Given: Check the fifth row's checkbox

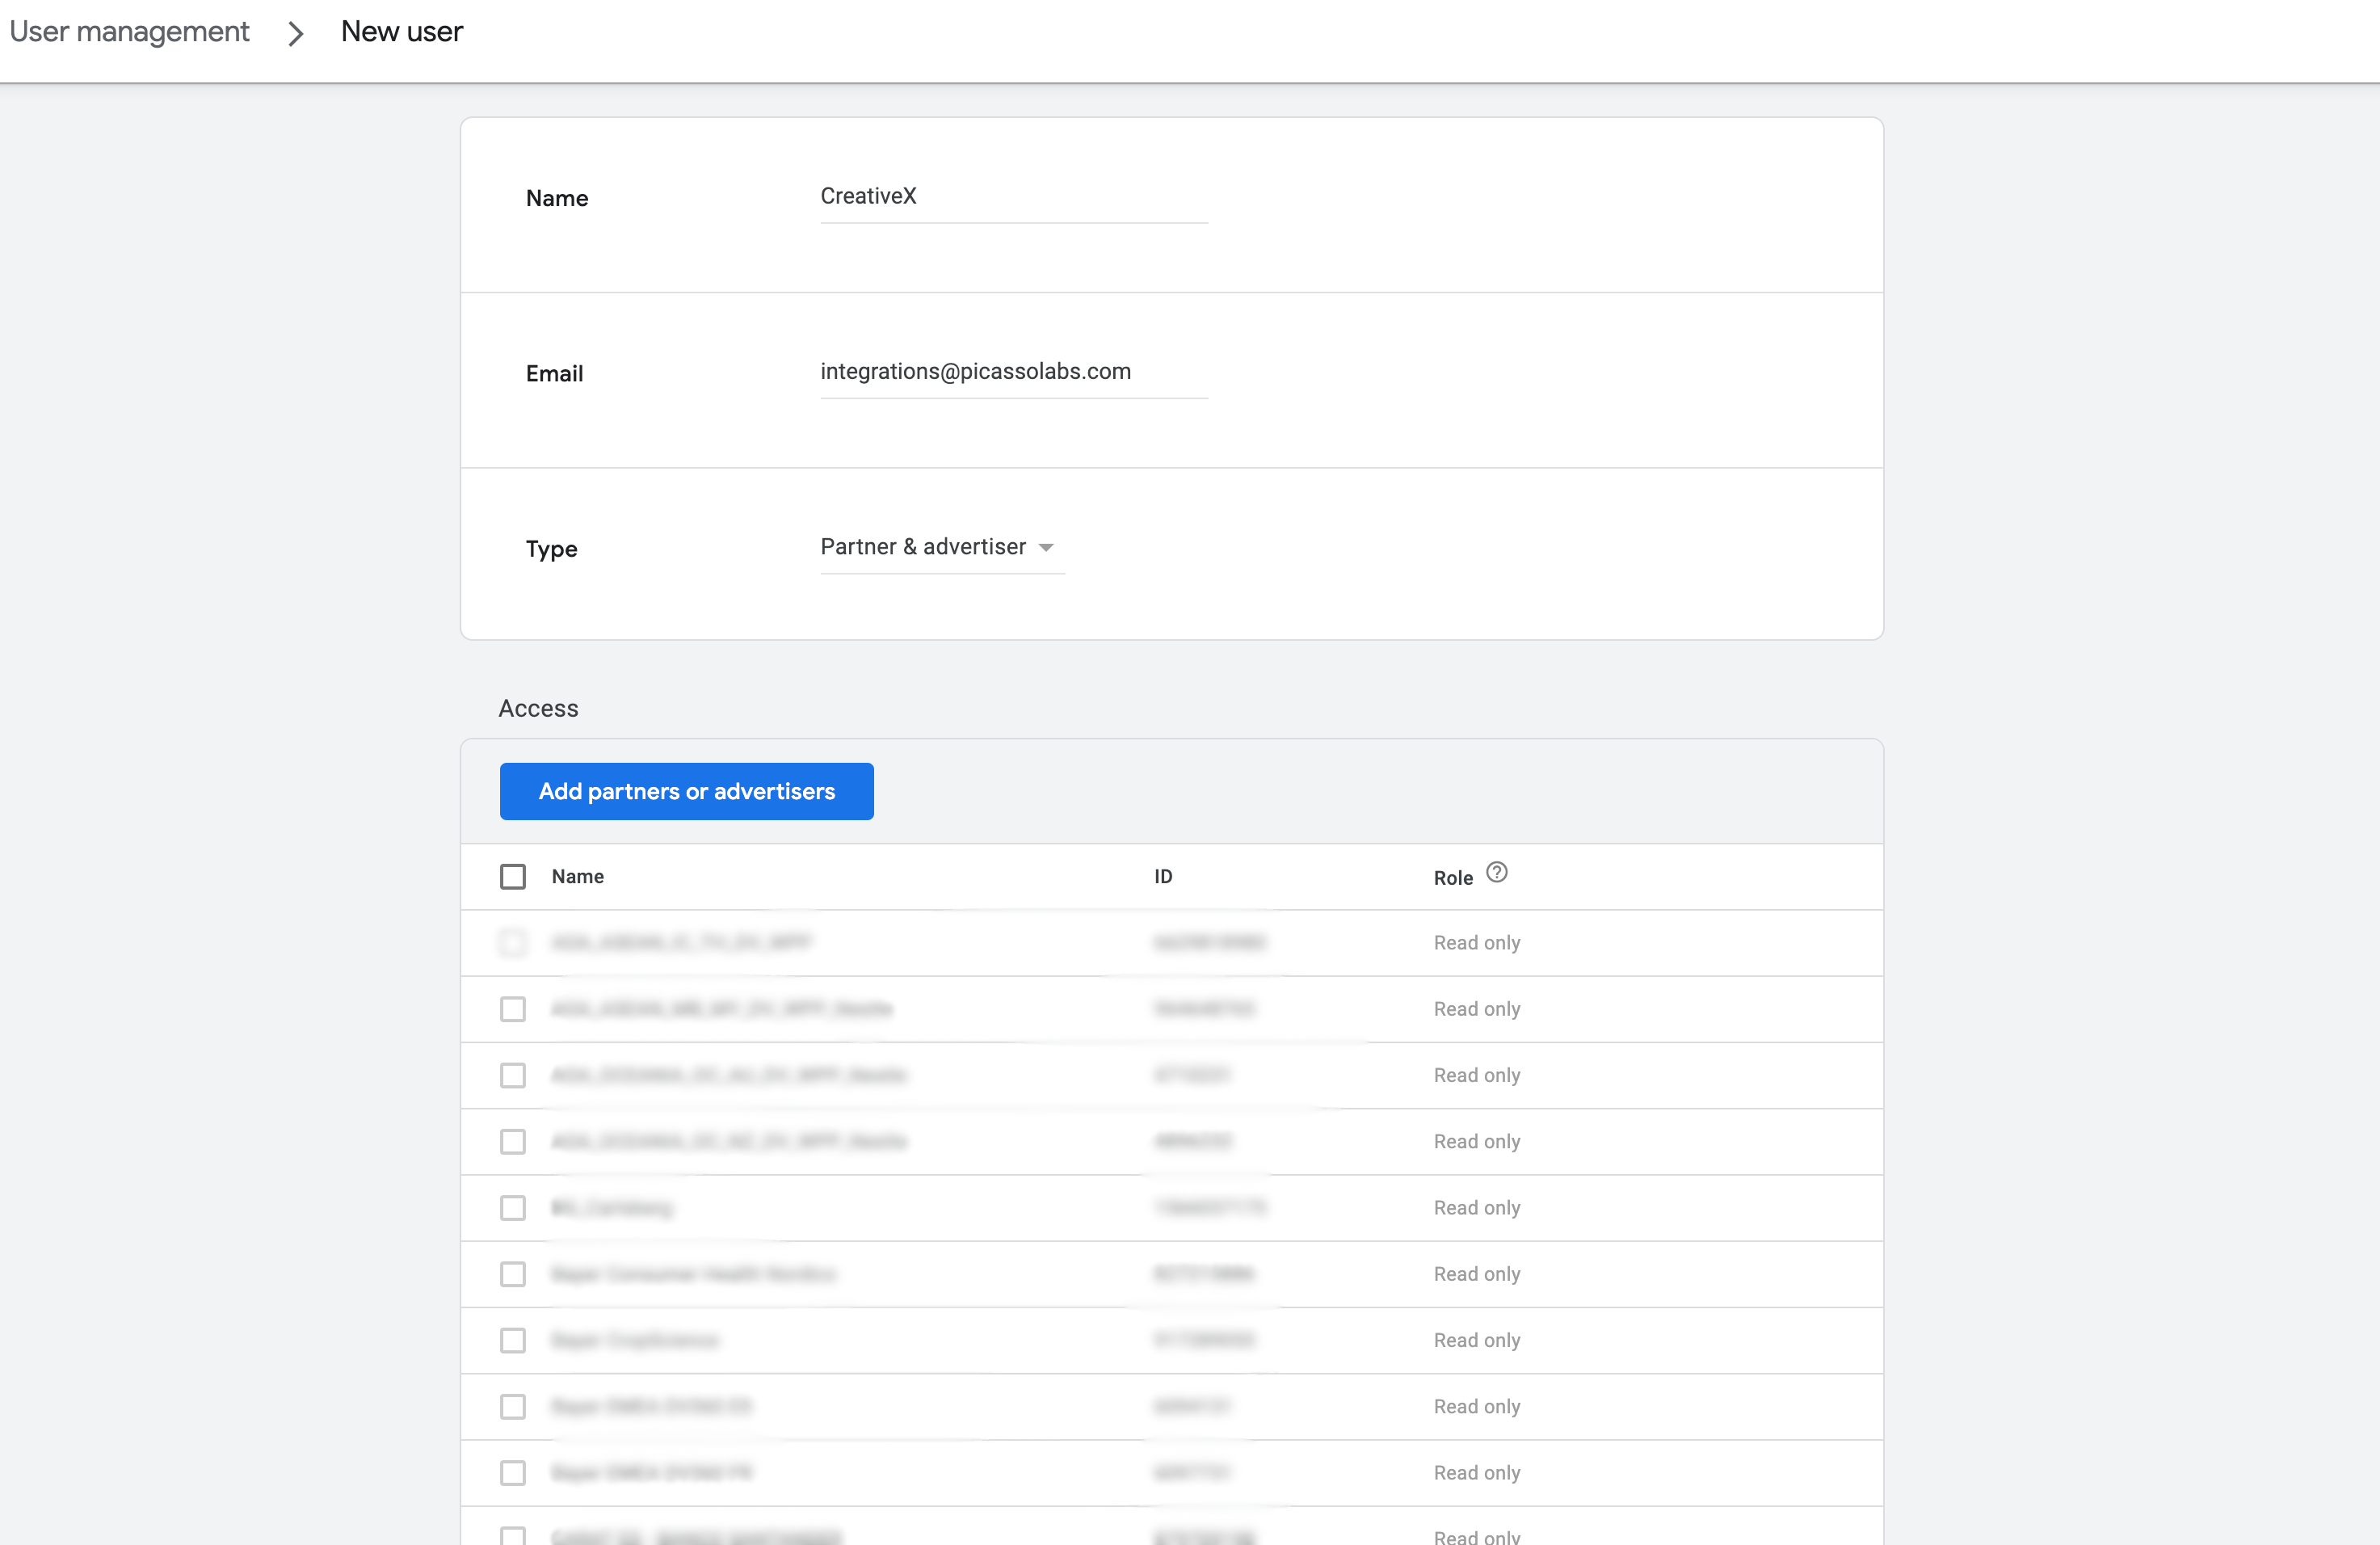Looking at the screenshot, I should [513, 1208].
